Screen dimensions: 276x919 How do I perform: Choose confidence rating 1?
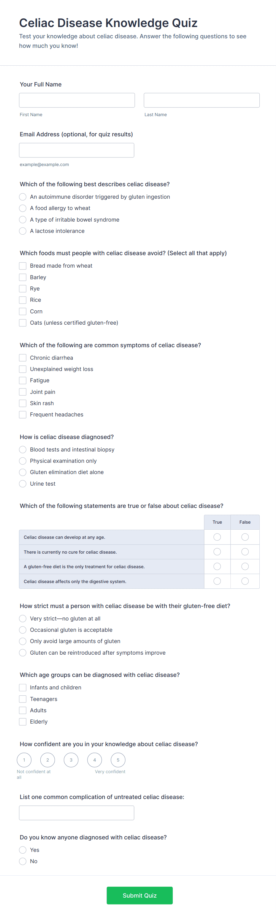[24, 760]
